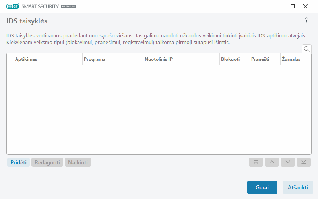Open help with the question mark icon
This screenshot has height=199, width=318.
click(306, 21)
